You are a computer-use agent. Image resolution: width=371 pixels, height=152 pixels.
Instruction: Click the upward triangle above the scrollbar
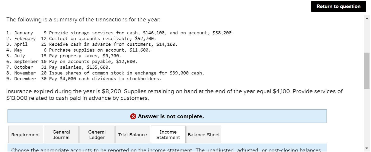[367, 18]
